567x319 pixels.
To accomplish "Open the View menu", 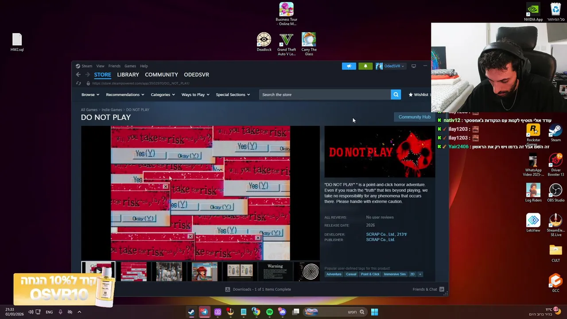I will pyautogui.click(x=100, y=66).
